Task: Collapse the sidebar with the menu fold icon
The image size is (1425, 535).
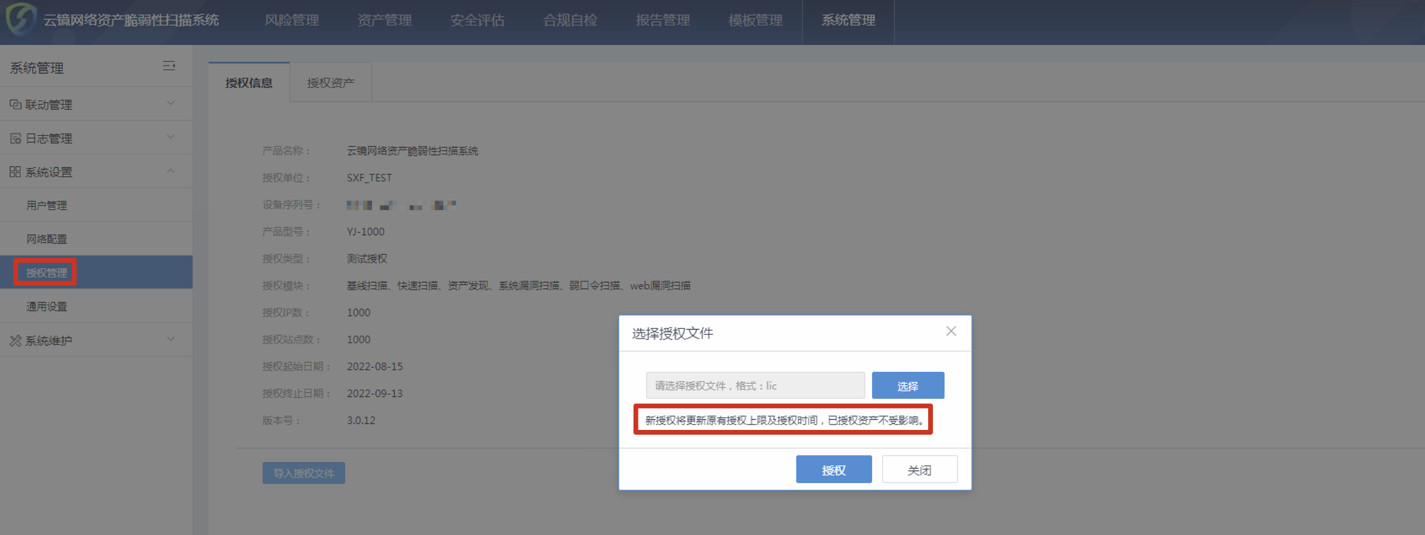Action: tap(169, 66)
